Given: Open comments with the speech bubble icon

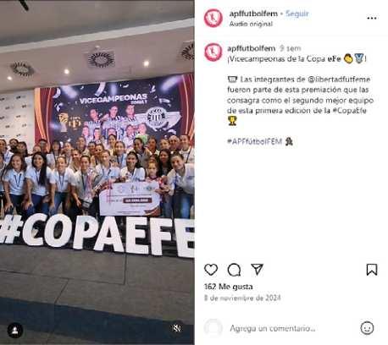Looking at the screenshot, I should [x=234, y=270].
